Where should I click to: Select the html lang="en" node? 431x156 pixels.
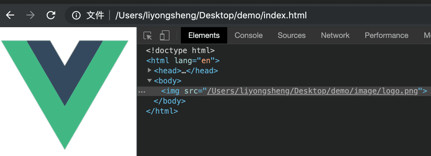click(183, 60)
